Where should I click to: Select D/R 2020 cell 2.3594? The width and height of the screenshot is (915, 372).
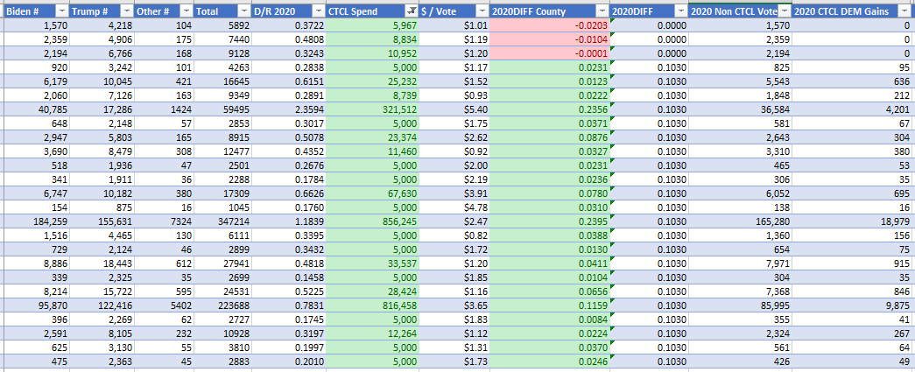pos(289,109)
